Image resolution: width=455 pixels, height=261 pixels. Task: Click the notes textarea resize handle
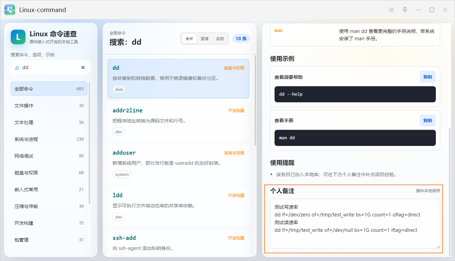tap(438, 247)
